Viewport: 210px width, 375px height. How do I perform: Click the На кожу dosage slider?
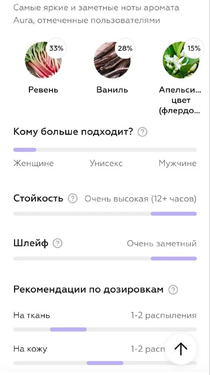(105, 363)
